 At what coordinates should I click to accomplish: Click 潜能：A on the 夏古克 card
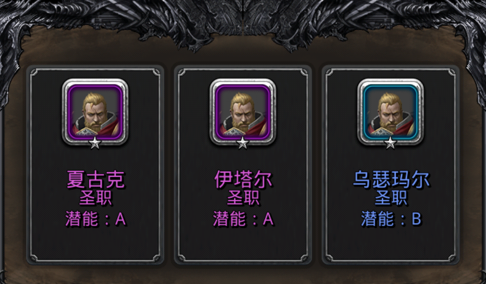(96, 219)
